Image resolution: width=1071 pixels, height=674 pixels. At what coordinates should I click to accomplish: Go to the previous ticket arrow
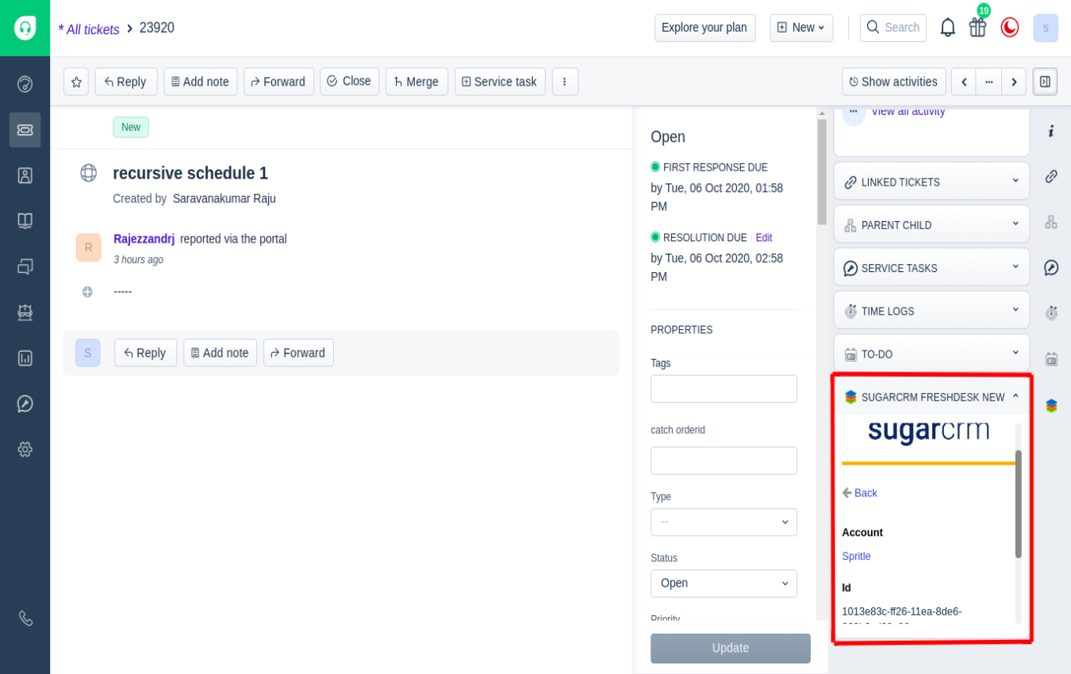964,82
